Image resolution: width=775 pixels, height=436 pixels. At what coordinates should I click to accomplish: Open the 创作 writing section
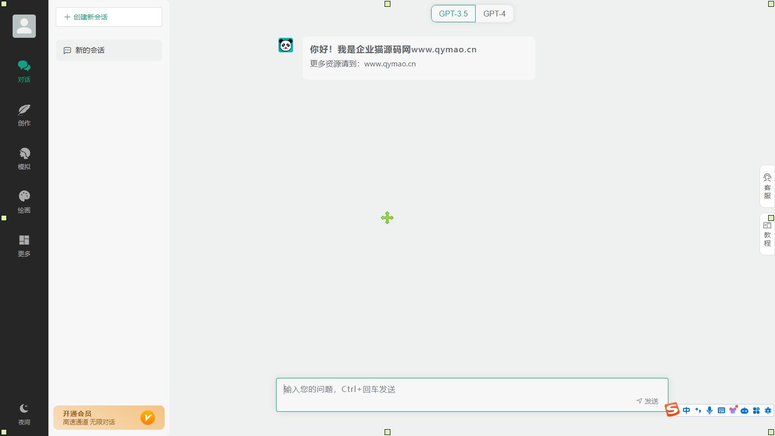click(x=24, y=115)
